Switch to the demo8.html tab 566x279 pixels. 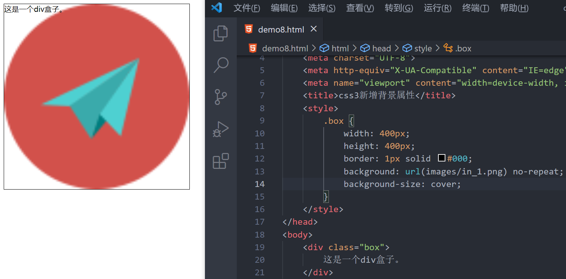pos(280,29)
